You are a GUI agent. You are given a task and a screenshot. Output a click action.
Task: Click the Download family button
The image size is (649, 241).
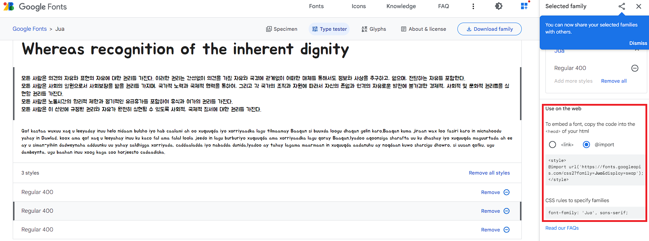489,29
